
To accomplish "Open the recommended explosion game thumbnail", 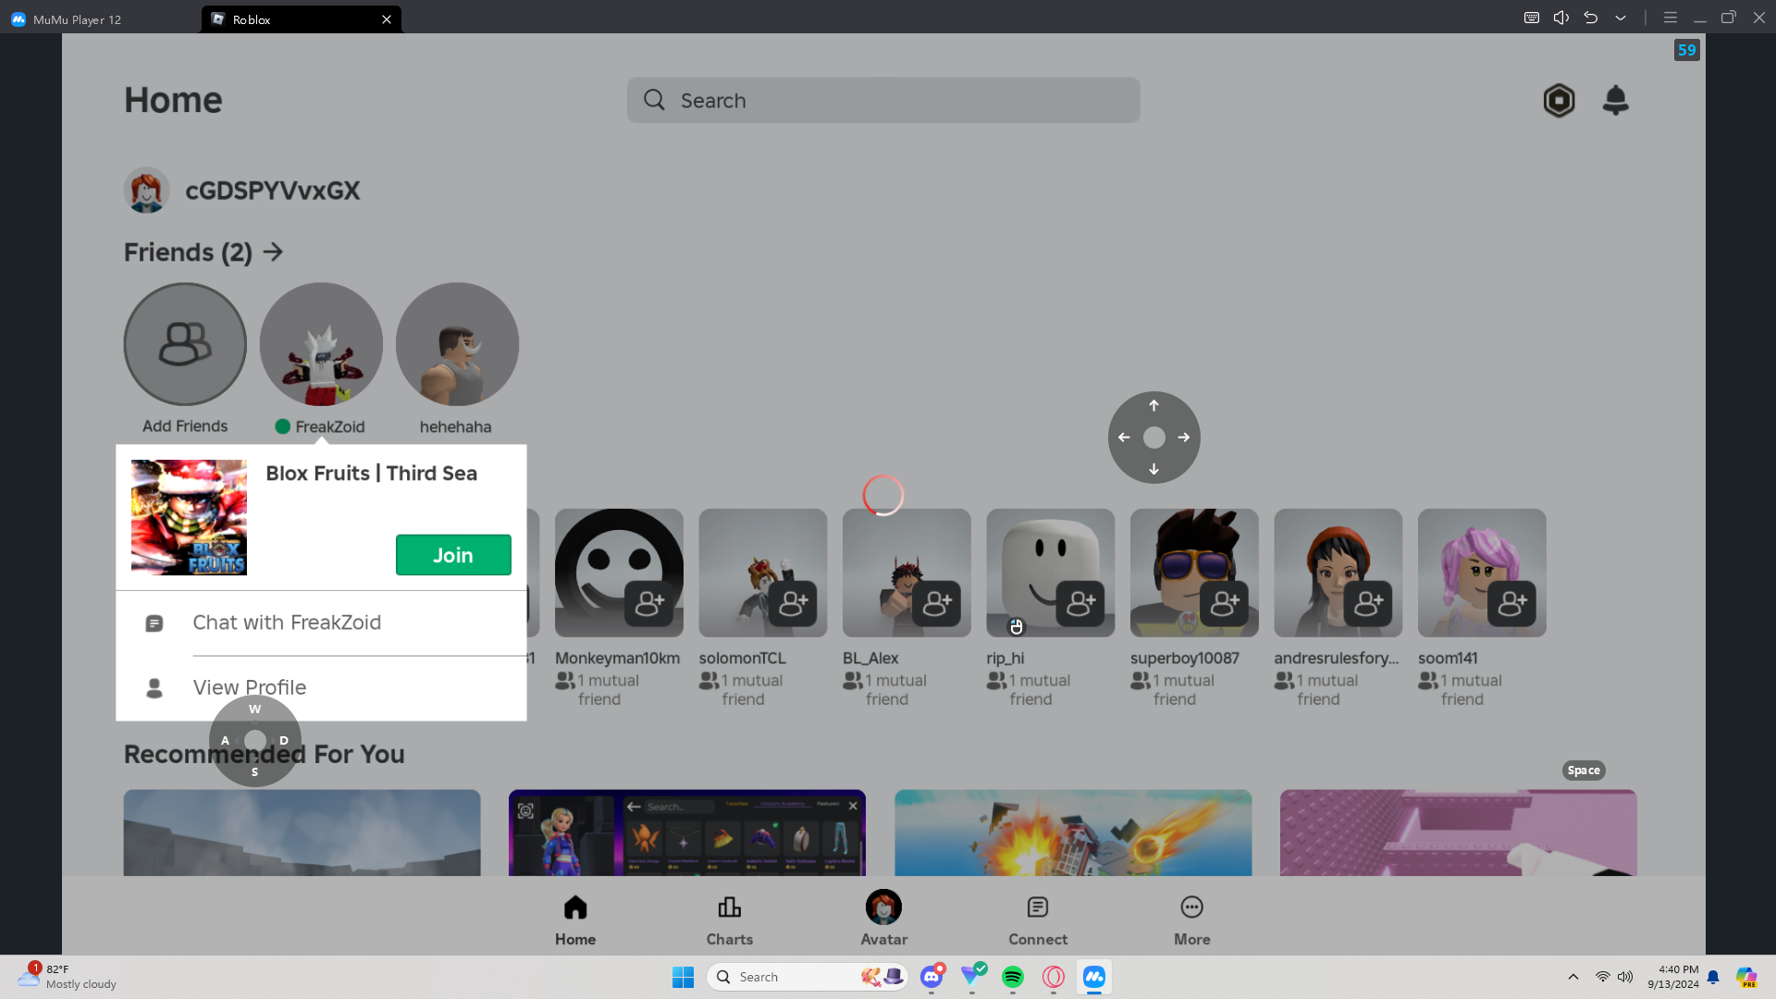I will coord(1073,832).
